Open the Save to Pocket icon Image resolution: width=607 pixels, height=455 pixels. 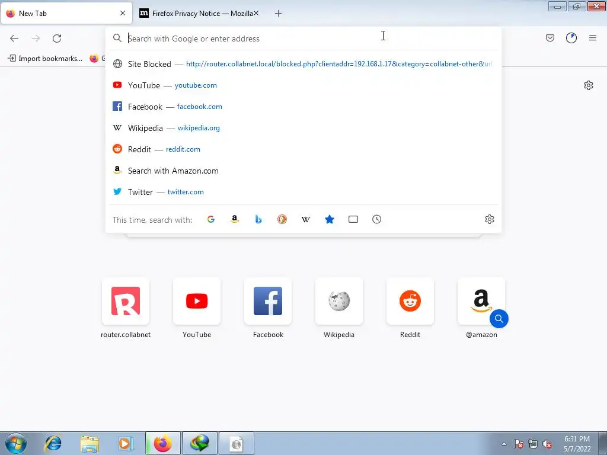click(550, 38)
